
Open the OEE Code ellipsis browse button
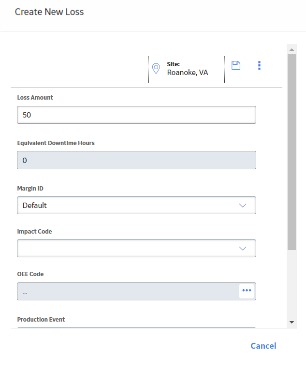[x=247, y=291]
